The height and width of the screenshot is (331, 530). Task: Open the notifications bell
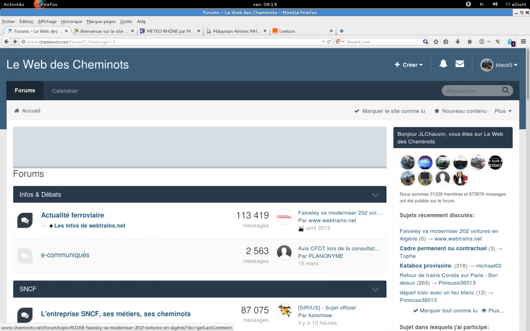pyautogui.click(x=443, y=64)
